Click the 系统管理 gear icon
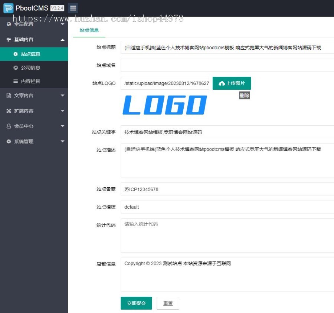Screen dimensions: 334x313 click(x=9, y=141)
